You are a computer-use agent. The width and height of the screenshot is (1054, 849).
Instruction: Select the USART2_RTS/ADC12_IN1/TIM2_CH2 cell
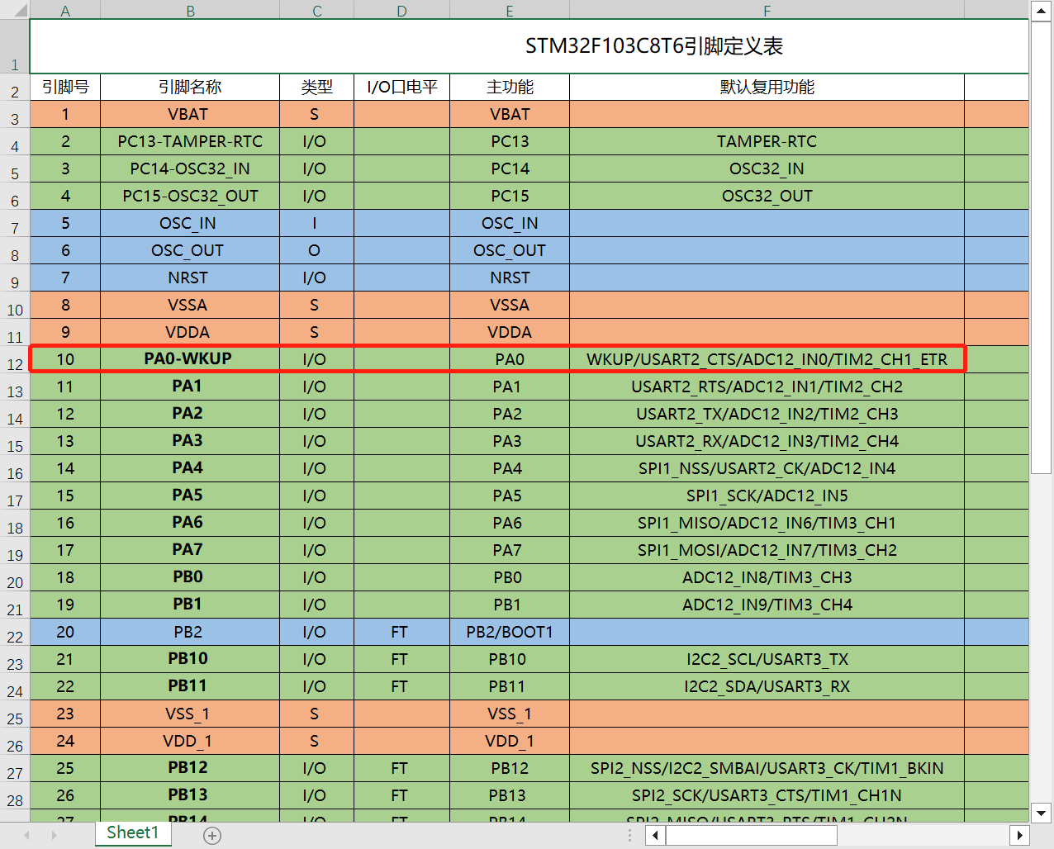[767, 387]
